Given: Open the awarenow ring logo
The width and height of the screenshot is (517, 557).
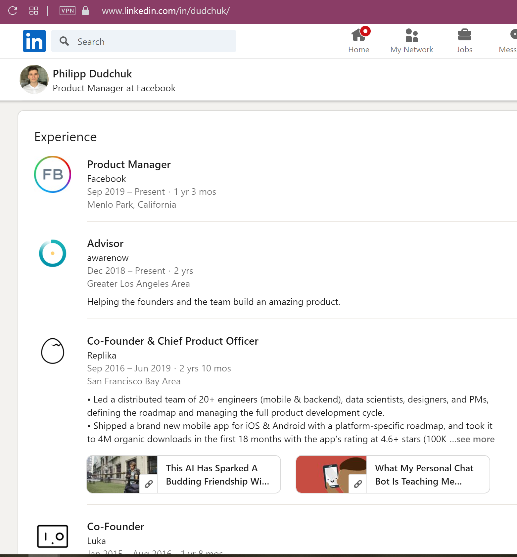Looking at the screenshot, I should click(x=53, y=253).
